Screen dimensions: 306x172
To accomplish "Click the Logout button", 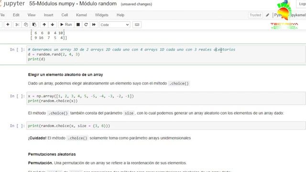I will (302, 4).
